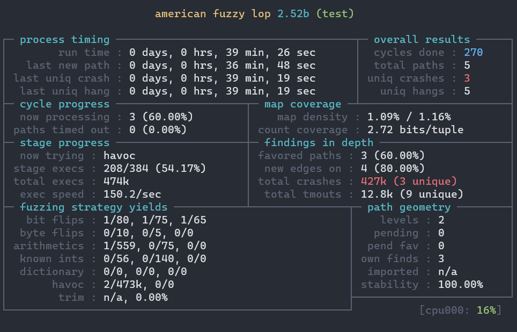Select trim value n/a, 0.00%
517x332 pixels.
pyautogui.click(x=136, y=297)
